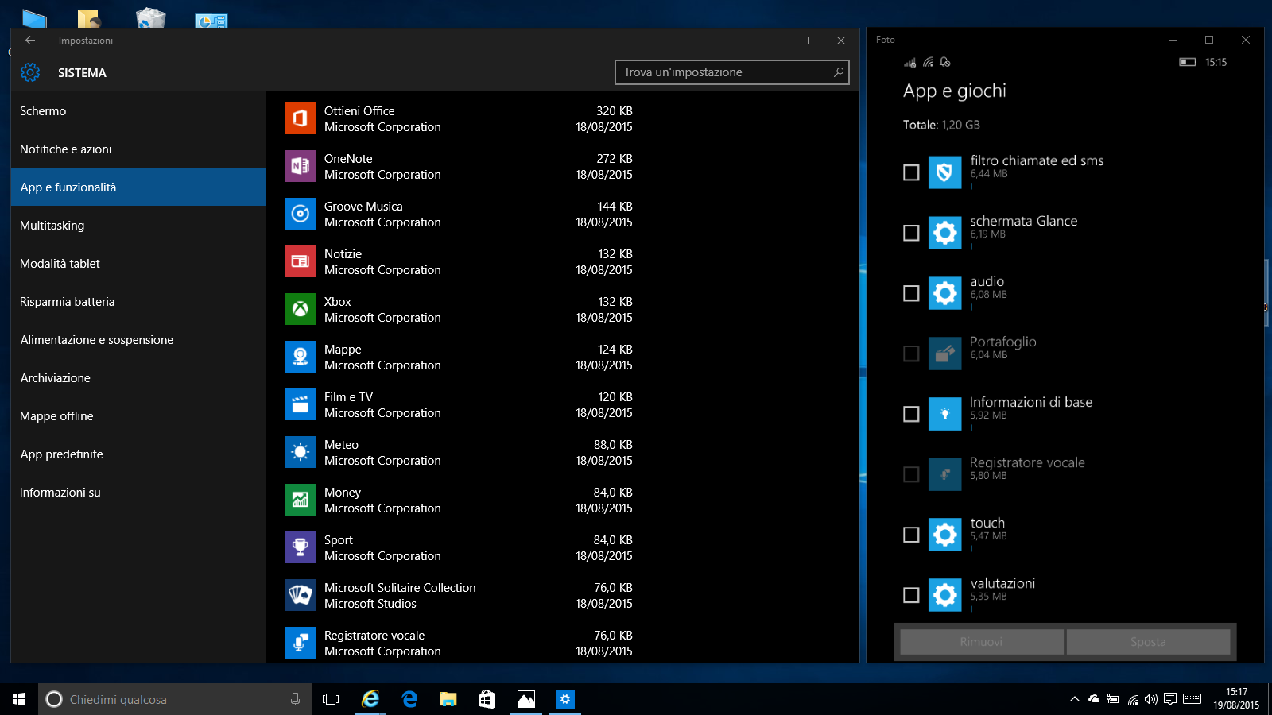1272x715 pixels.
Task: Click the audio gear icon in Foto window
Action: point(945,293)
